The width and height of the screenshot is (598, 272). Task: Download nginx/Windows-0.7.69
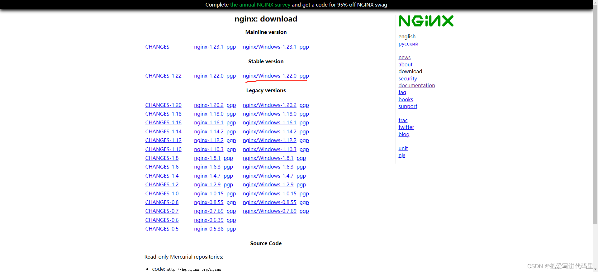coord(270,211)
